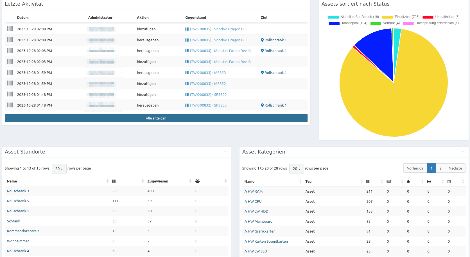Open Rollschrank 3 location
470x257 pixels.
pyautogui.click(x=18, y=191)
